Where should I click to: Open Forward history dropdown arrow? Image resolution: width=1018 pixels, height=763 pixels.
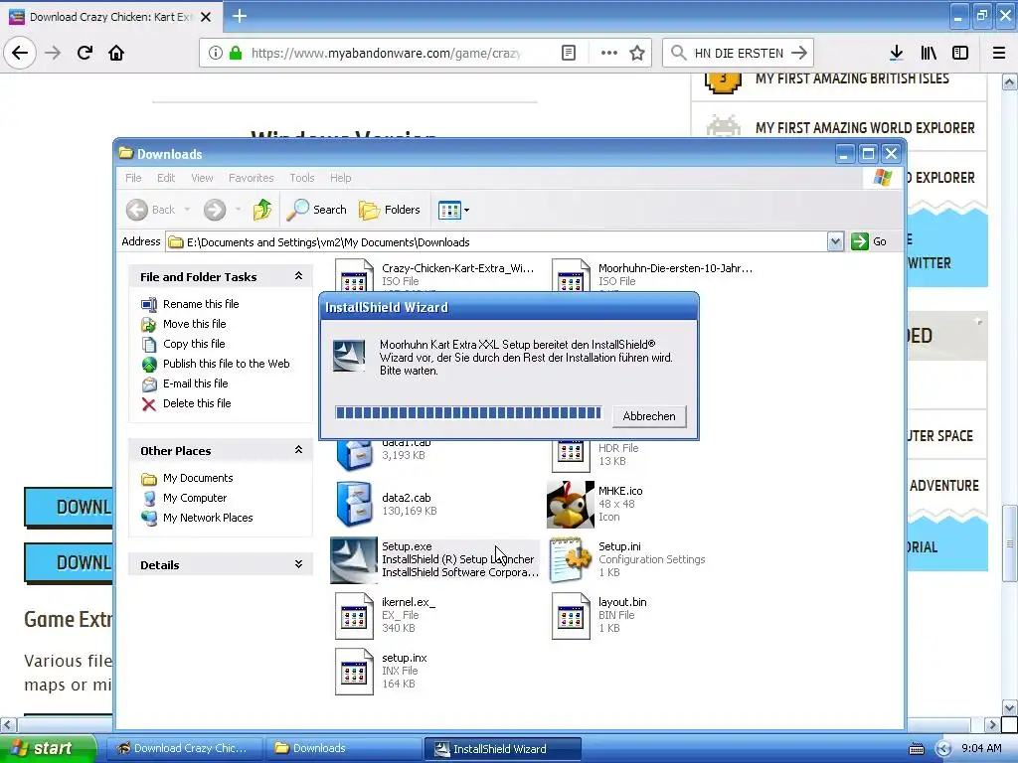point(238,210)
